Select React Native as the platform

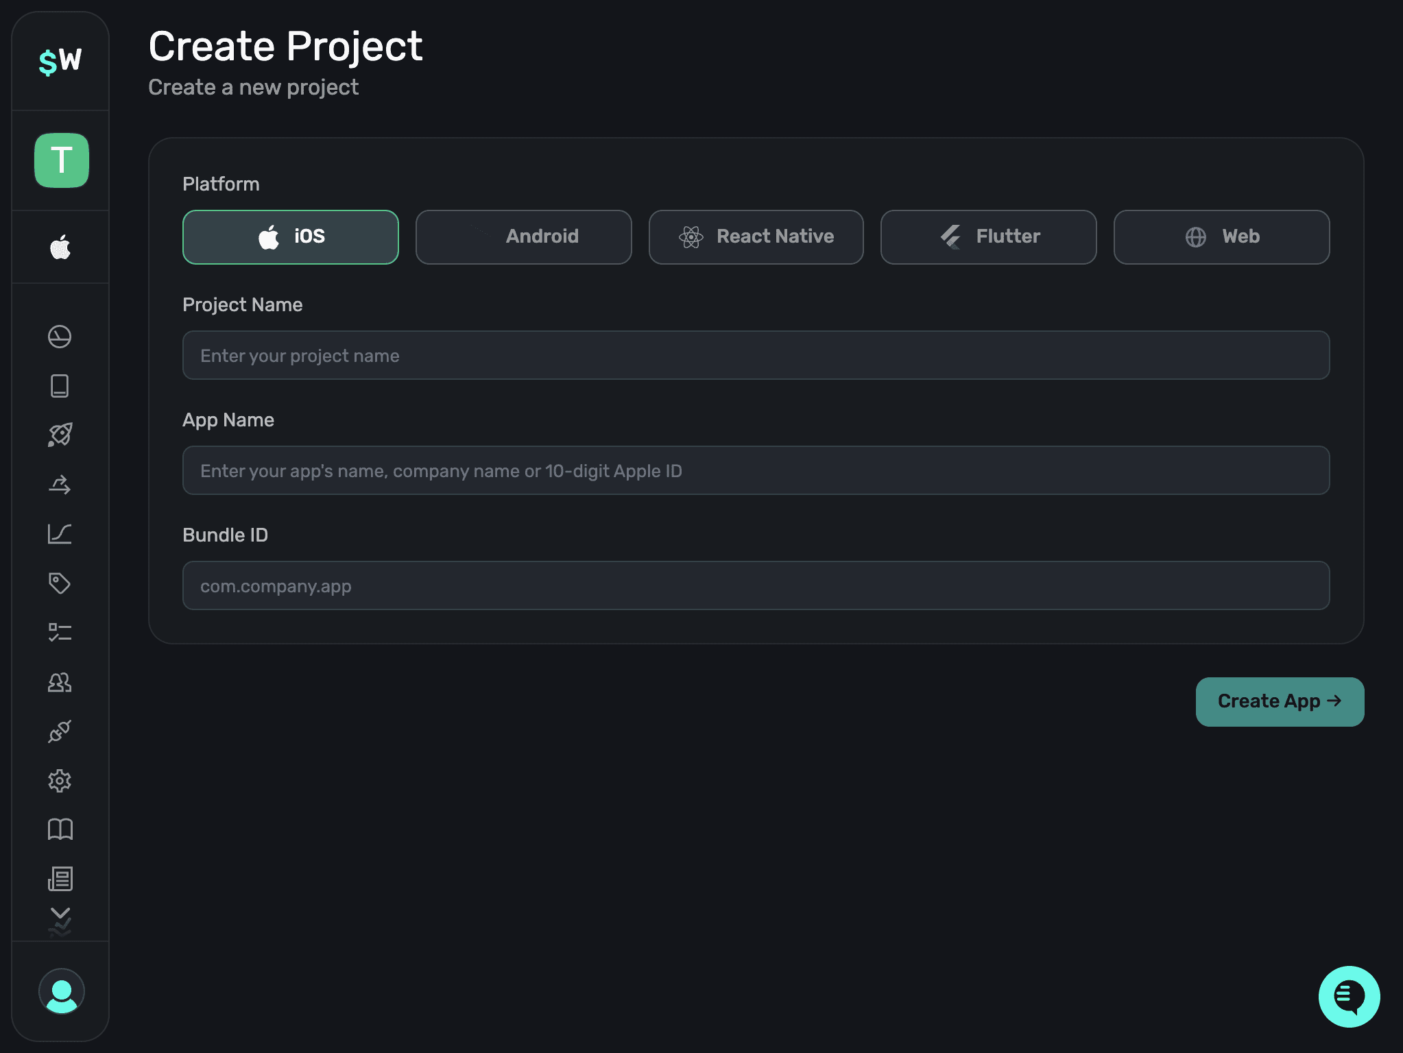click(x=756, y=237)
